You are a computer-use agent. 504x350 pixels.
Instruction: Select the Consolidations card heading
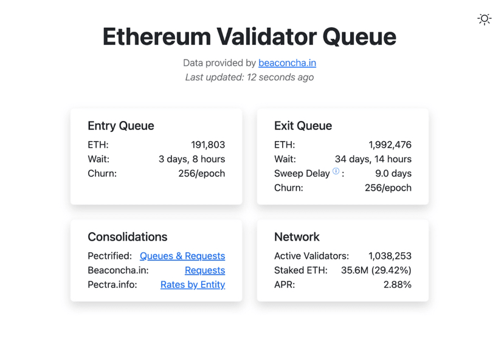point(128,237)
